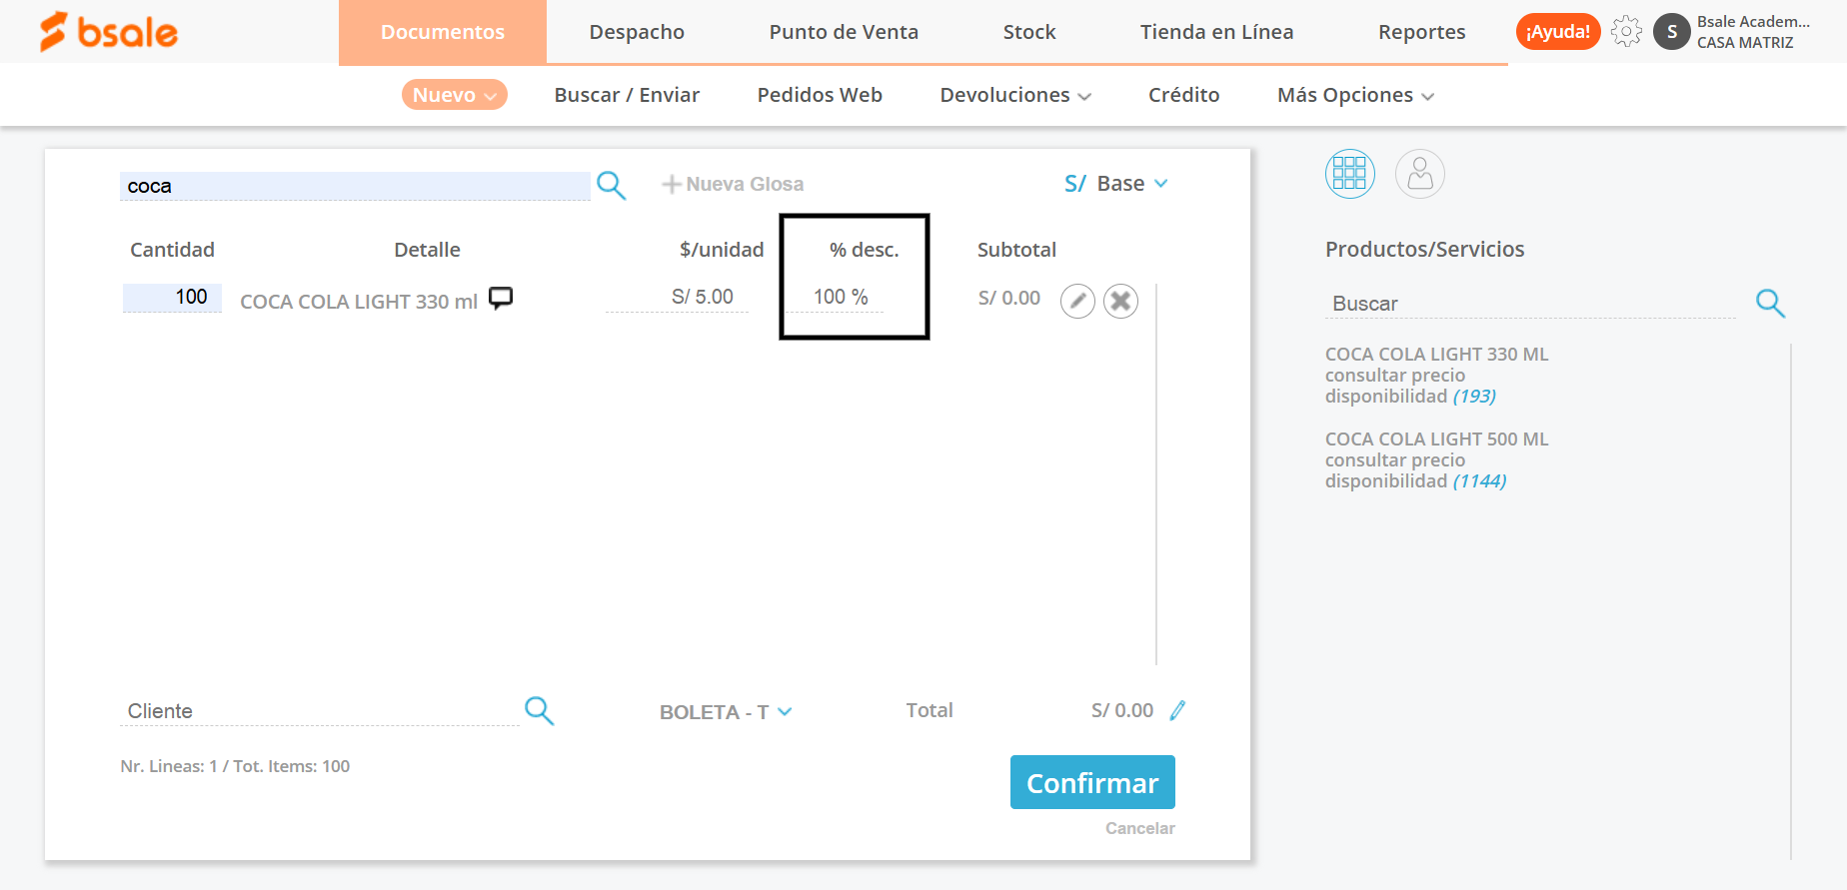Go to the Despacho tab
Viewport: 1847px width, 890px height.
click(637, 32)
